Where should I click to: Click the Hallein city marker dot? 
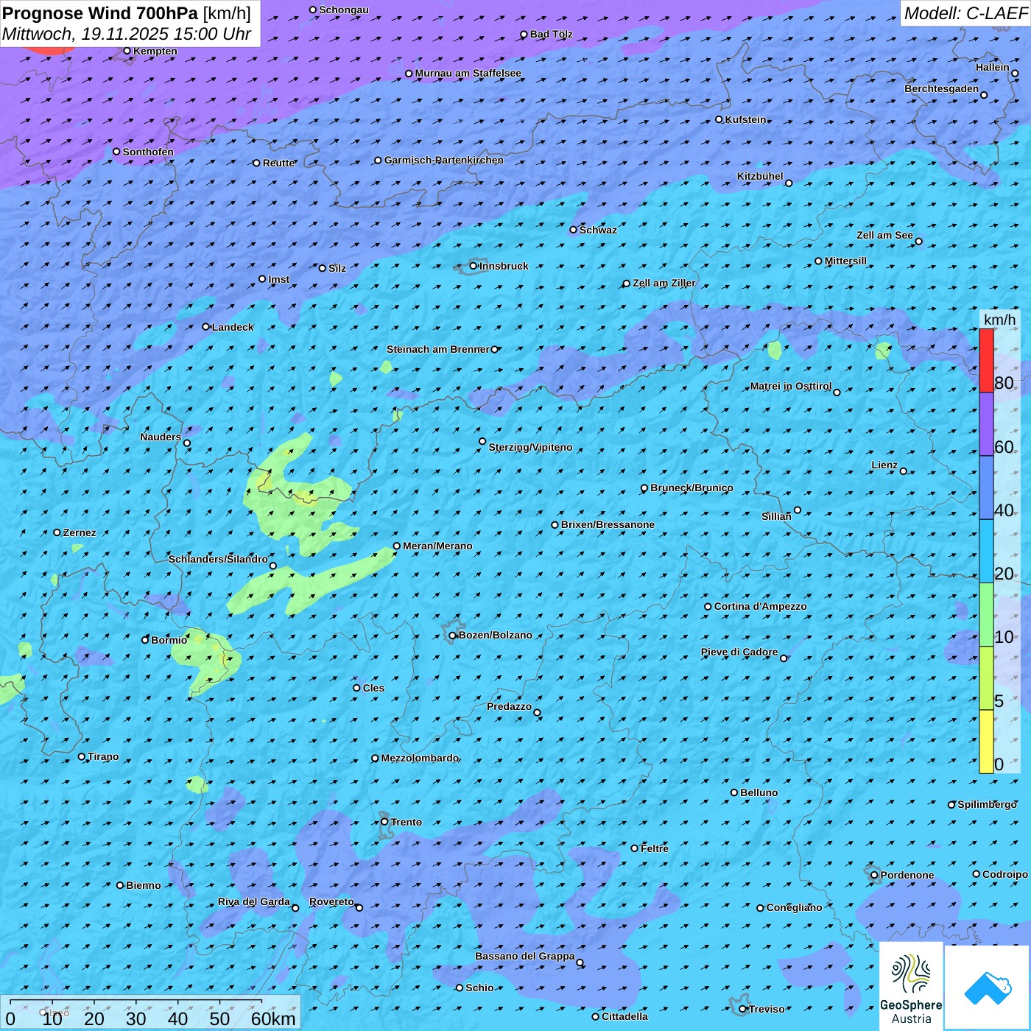[x=1015, y=73]
